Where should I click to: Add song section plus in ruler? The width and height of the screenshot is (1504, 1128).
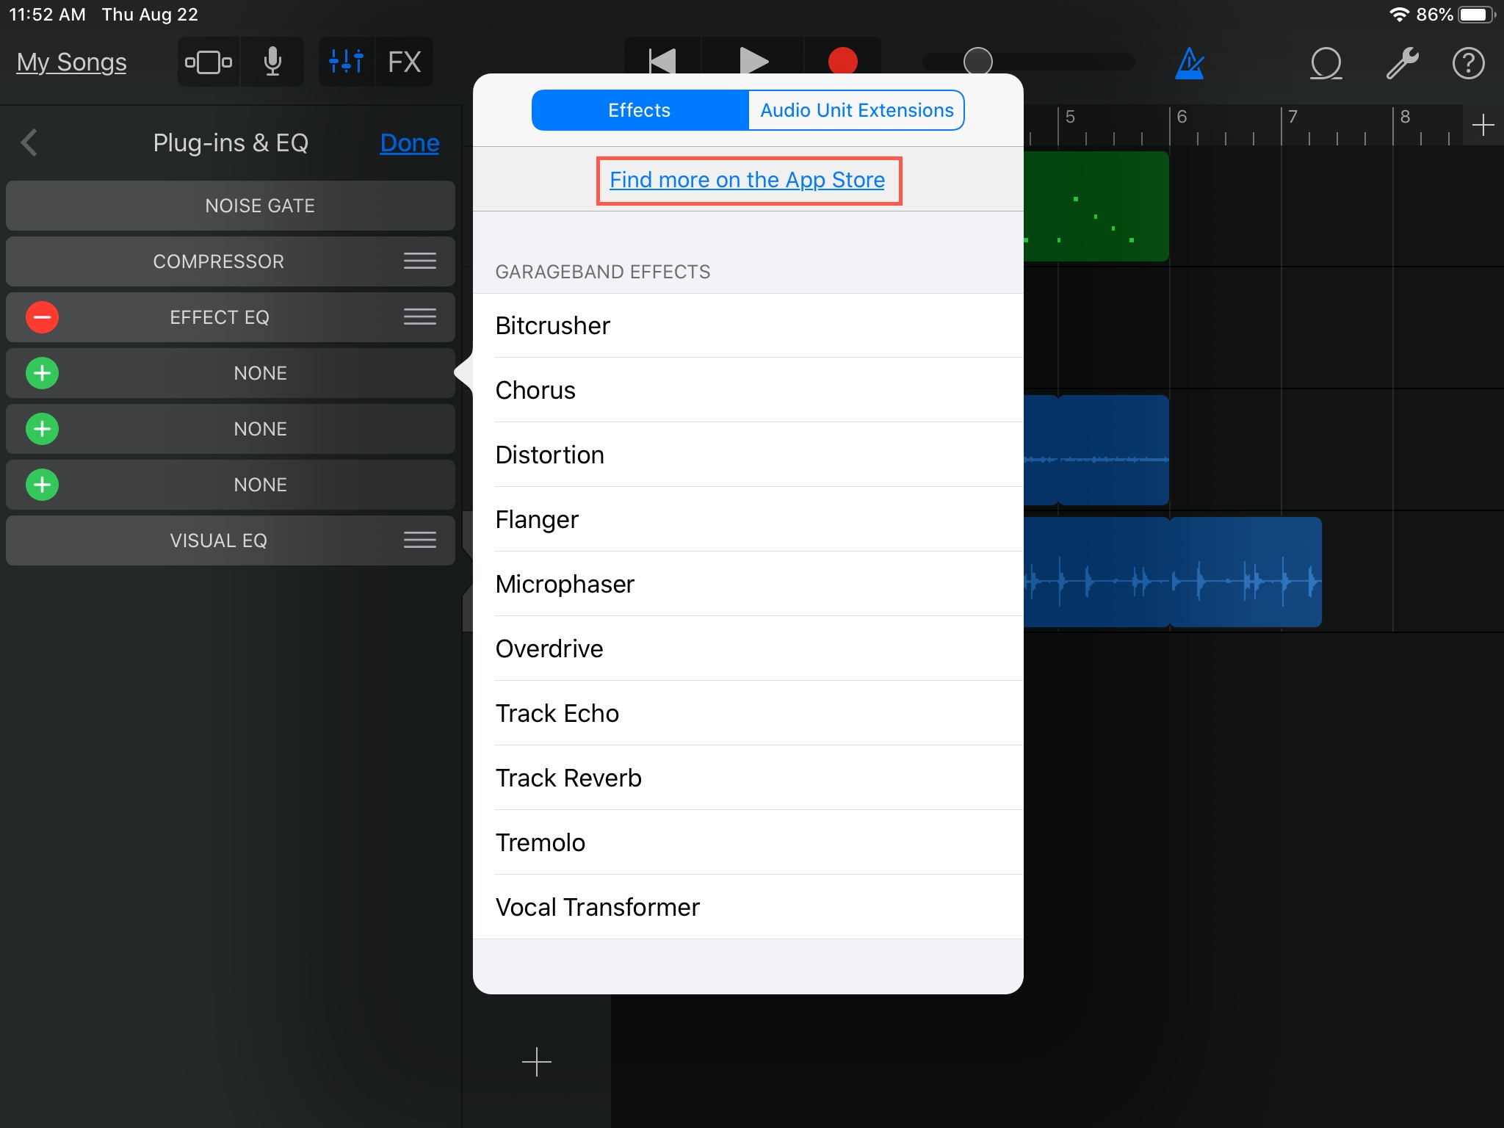[x=1483, y=125]
